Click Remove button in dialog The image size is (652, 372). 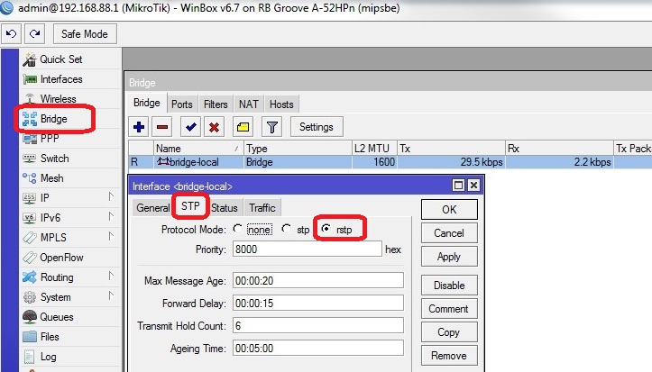click(449, 356)
